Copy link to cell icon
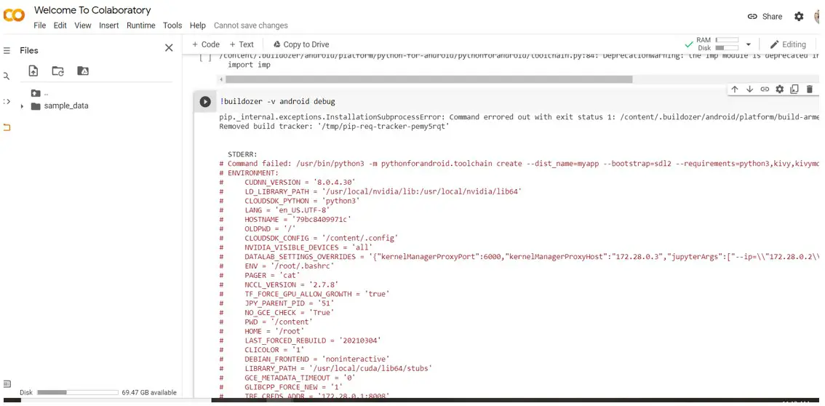 click(x=765, y=89)
